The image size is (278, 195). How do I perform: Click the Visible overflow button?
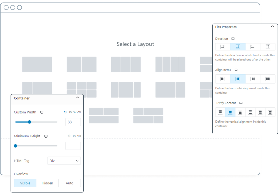pos(25,183)
